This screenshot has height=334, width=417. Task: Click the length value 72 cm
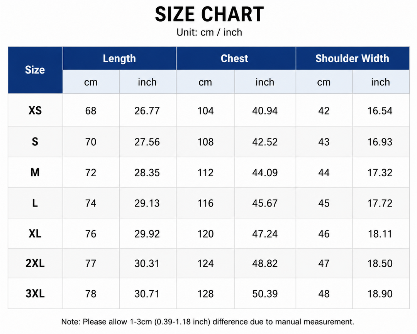pyautogui.click(x=91, y=172)
